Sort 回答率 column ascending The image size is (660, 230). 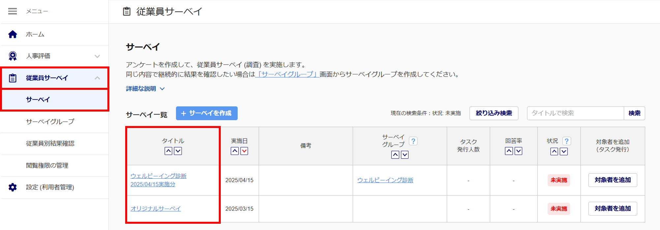(x=509, y=151)
